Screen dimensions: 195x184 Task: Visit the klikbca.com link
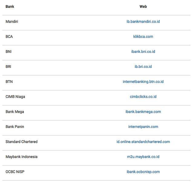[x=143, y=37]
